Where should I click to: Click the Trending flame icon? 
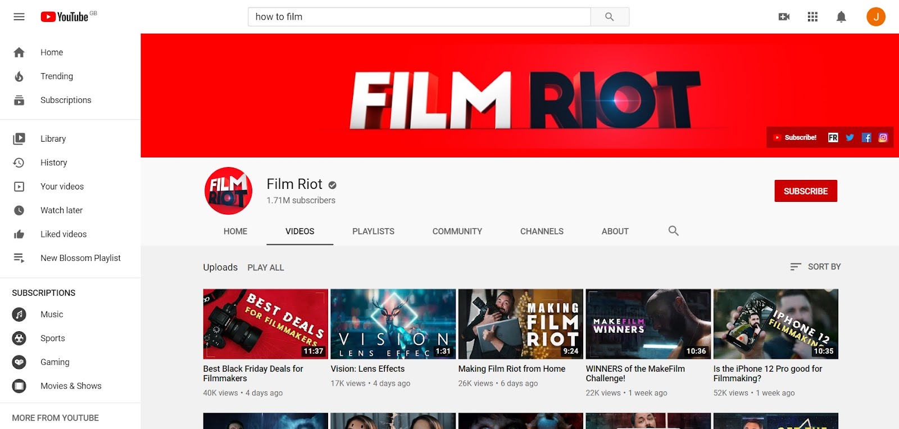click(19, 76)
